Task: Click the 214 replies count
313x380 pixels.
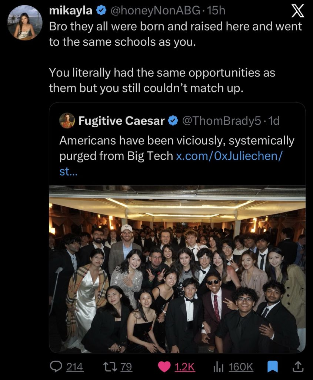Action: tap(74, 367)
